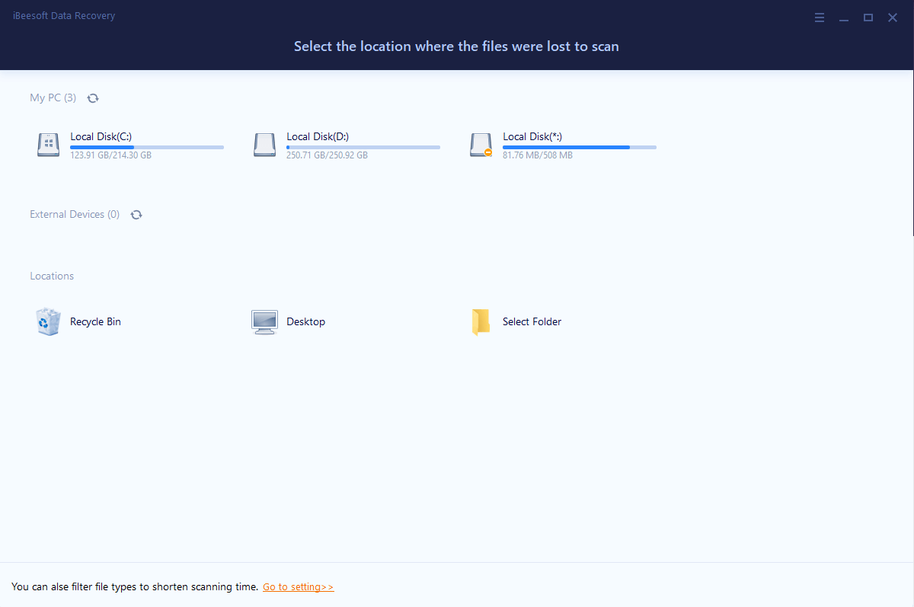
Task: Click the Local Disk(D:) label text
Action: point(318,136)
